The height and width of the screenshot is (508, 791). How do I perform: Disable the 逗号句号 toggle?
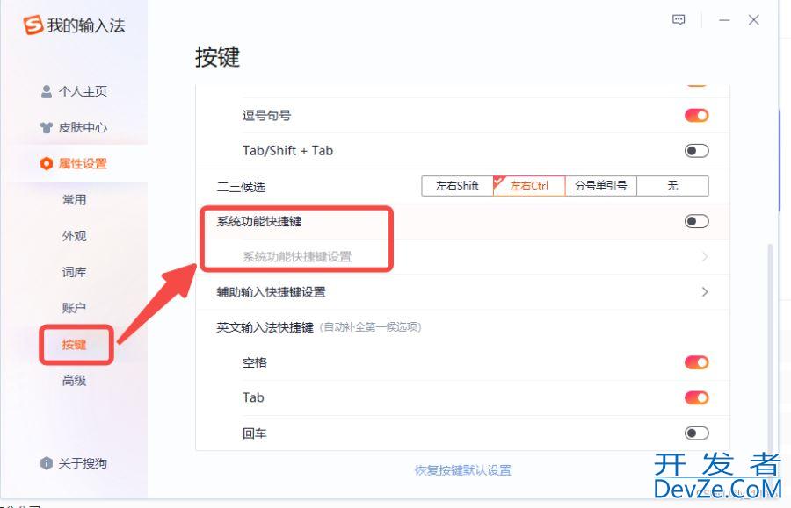[x=697, y=116]
